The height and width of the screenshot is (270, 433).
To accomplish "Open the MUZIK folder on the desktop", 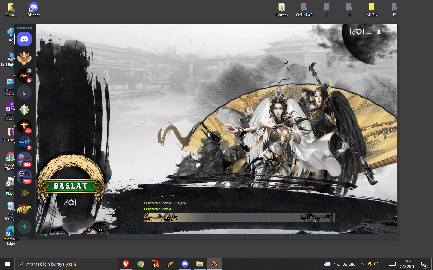I will (x=372, y=10).
